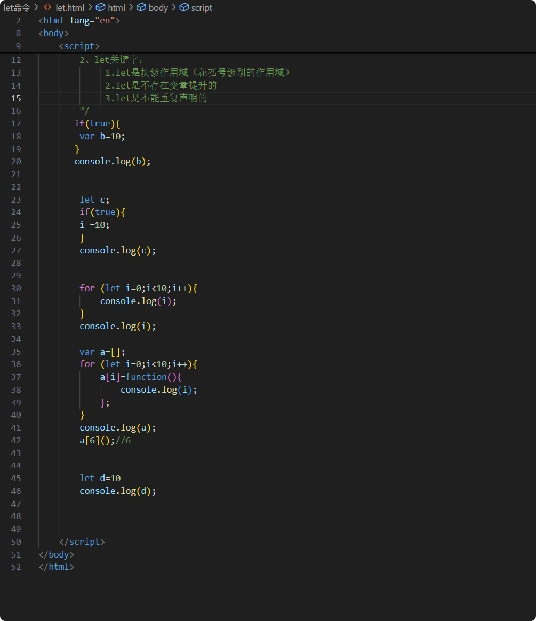The width and height of the screenshot is (536, 621).
Task: Click the html breadcrumb symbol icon
Action: (x=101, y=7)
